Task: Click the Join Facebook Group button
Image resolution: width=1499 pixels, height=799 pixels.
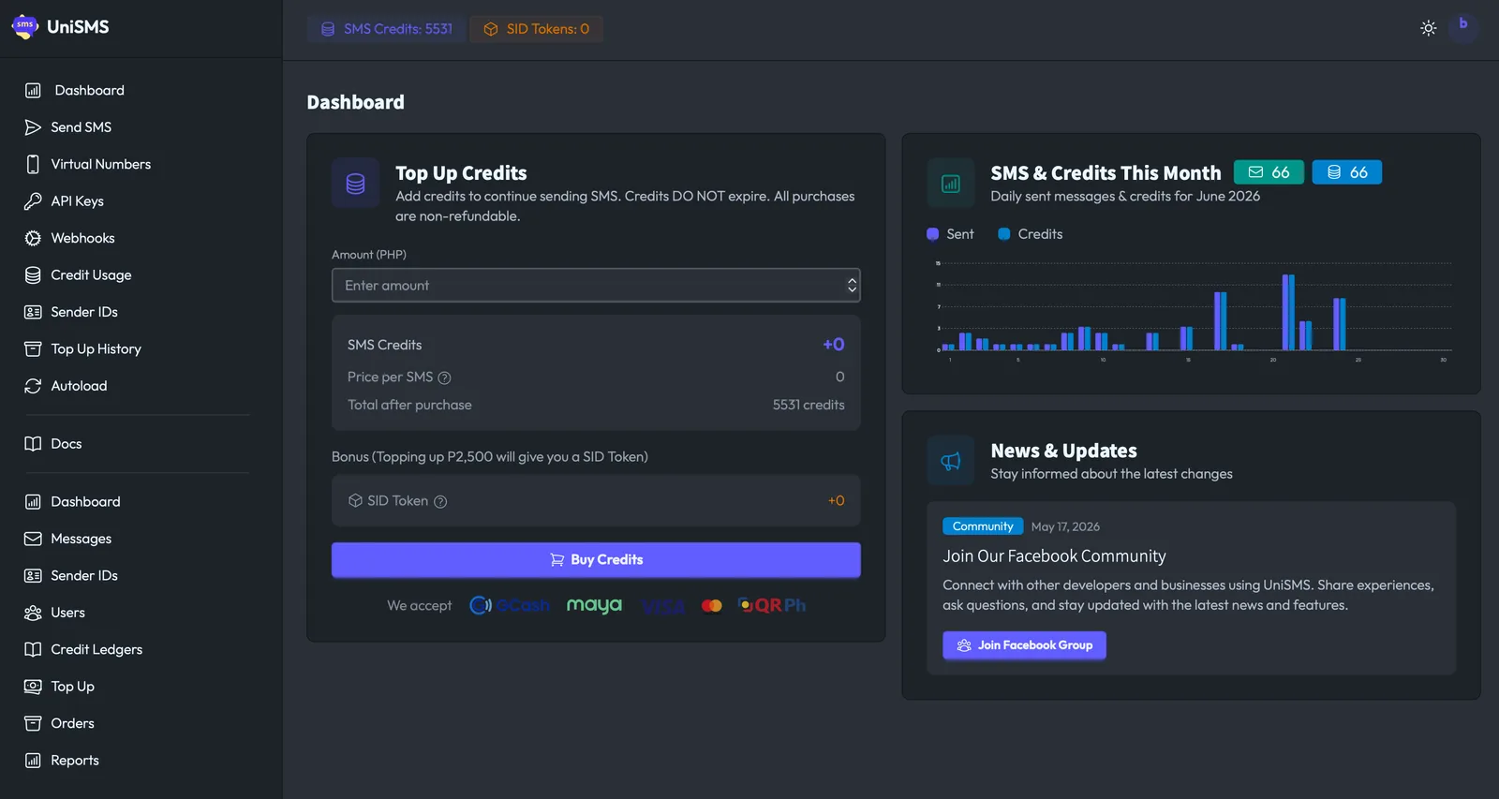Action: click(1024, 645)
